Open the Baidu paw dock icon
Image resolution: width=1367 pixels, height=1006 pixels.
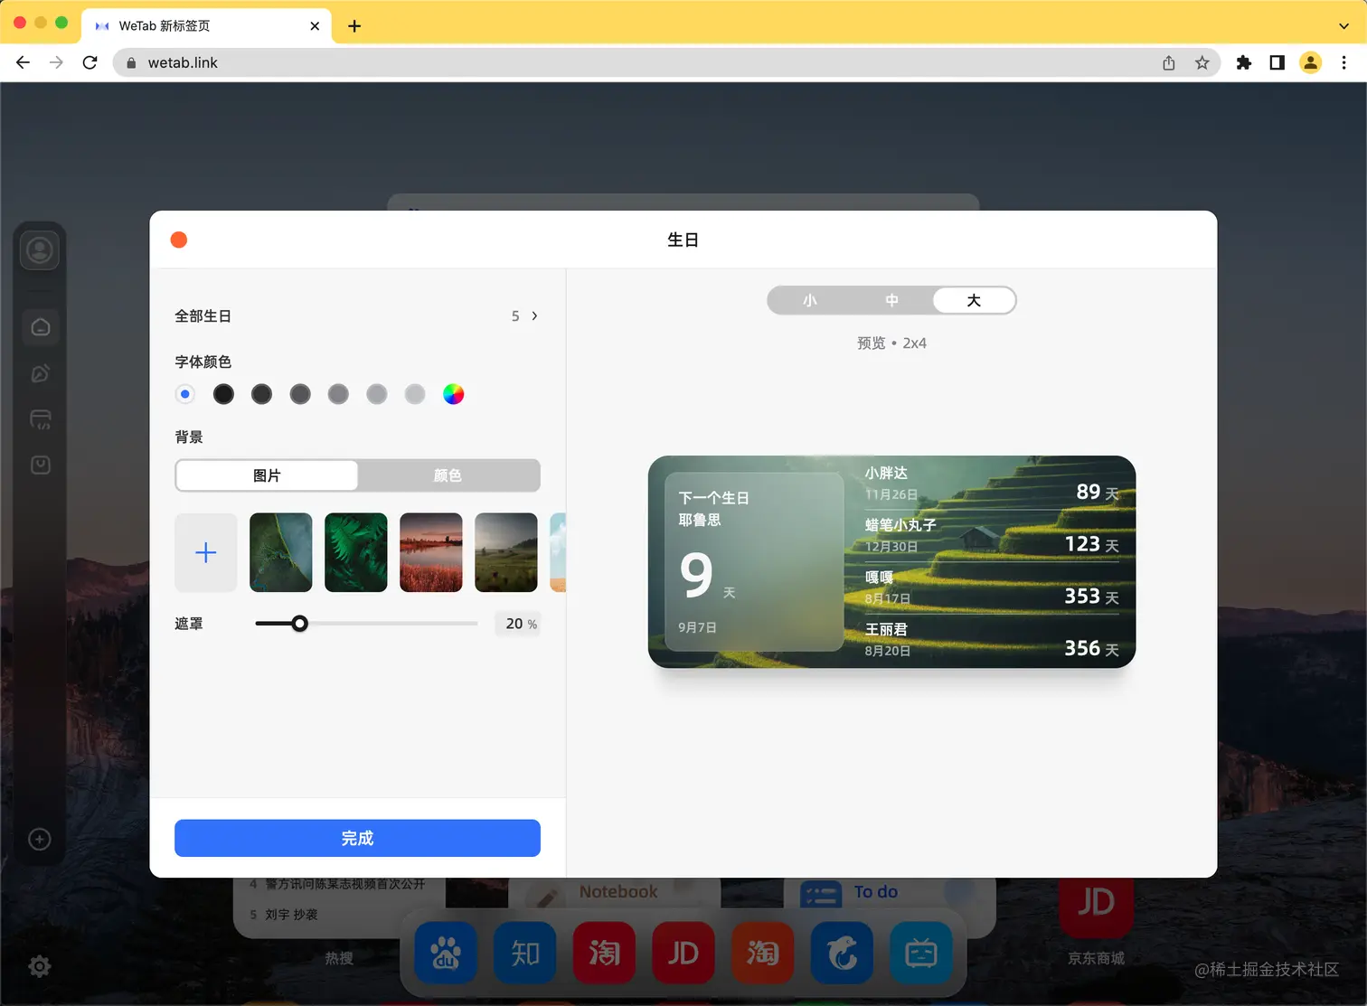[446, 953]
